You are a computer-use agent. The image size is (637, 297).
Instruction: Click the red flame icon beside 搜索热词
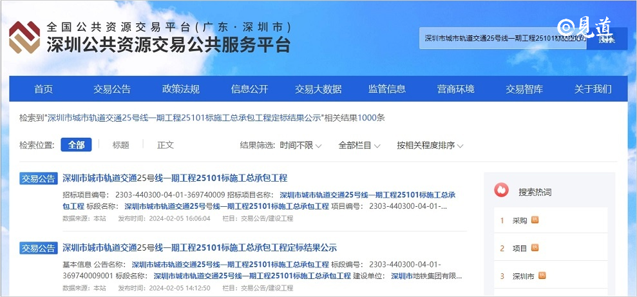501,191
